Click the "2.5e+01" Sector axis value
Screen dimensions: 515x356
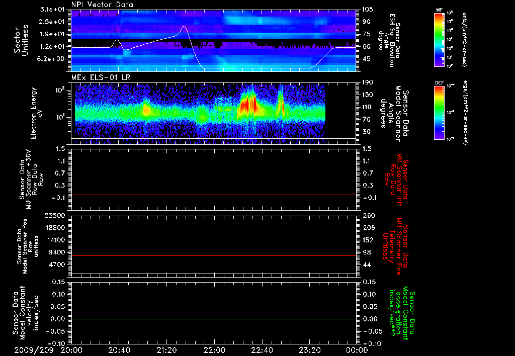(x=52, y=22)
